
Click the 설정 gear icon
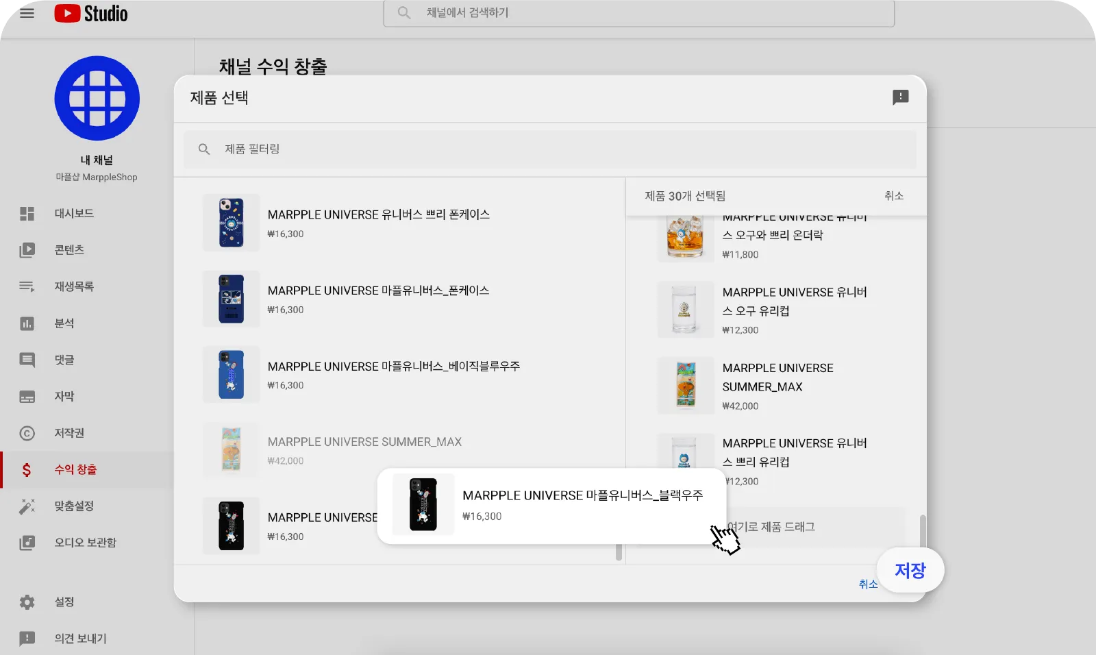27,602
